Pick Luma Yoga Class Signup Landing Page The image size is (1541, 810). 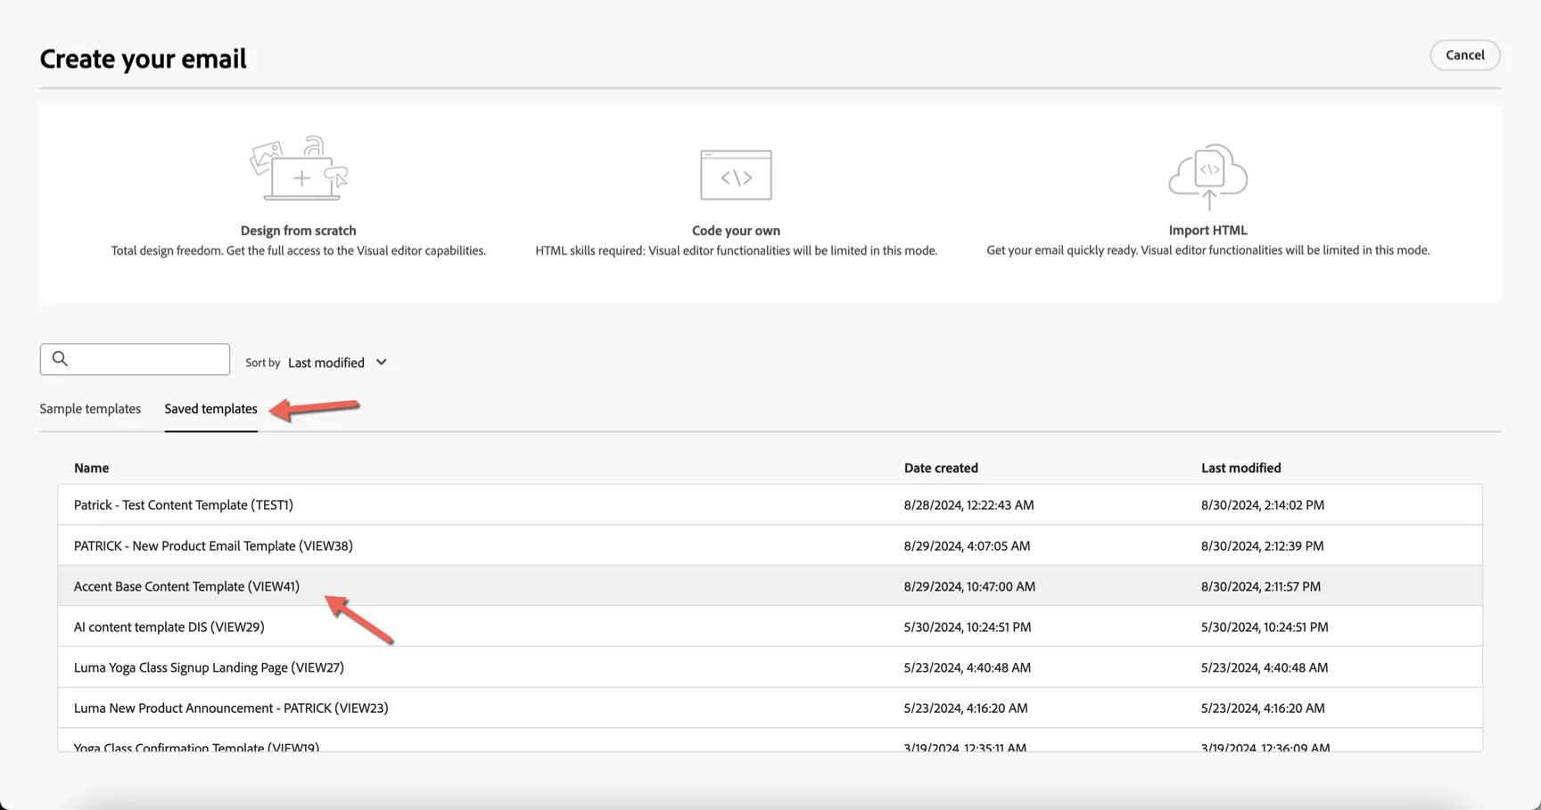(x=770, y=667)
